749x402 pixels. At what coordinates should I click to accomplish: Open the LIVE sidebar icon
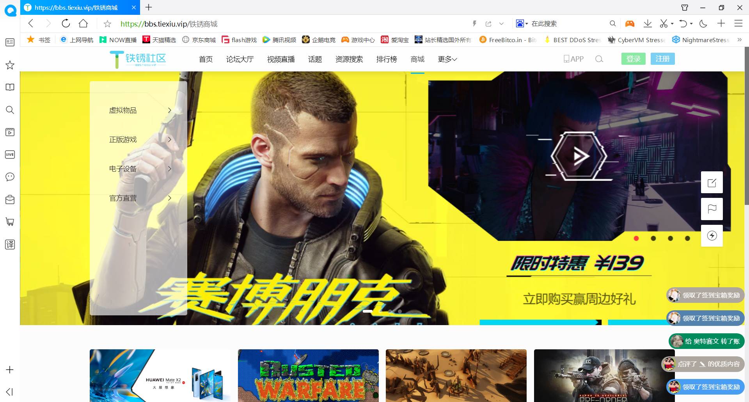click(x=10, y=155)
